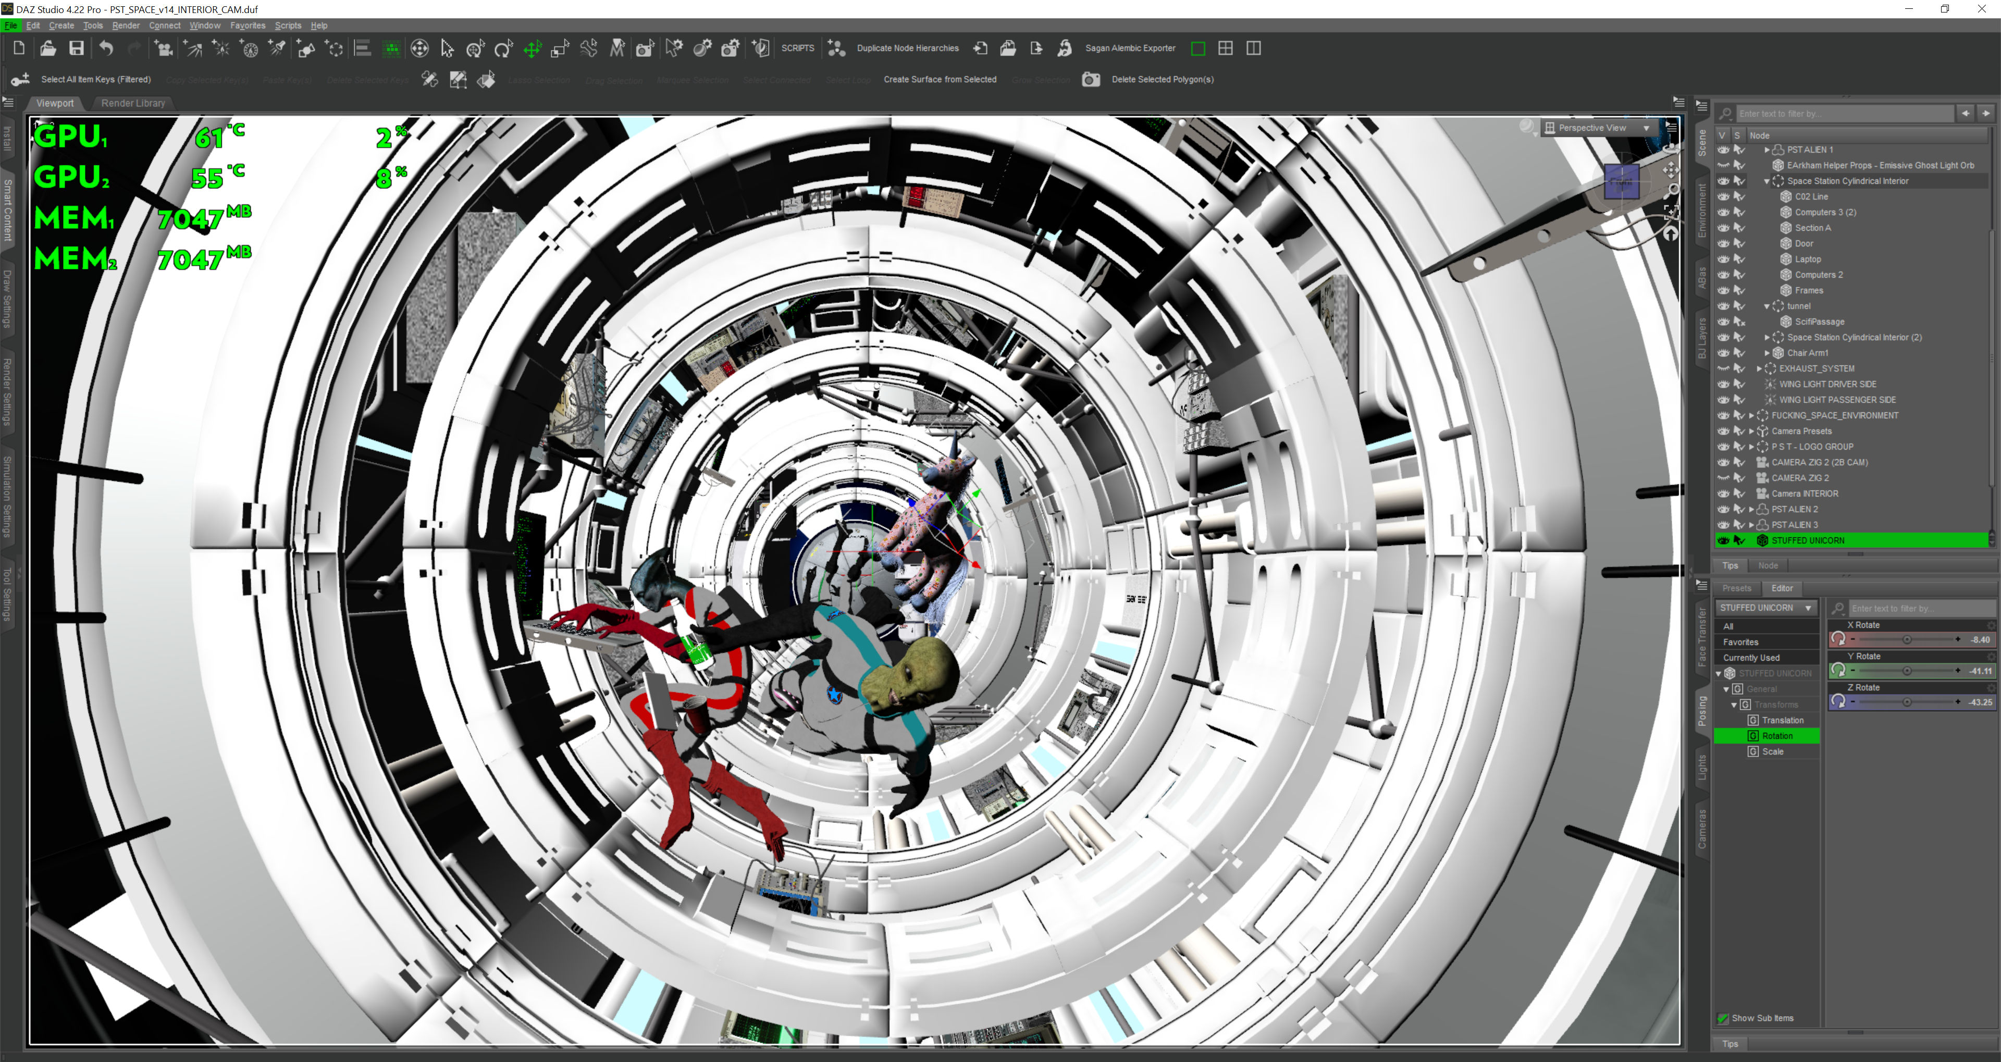Click the Save file icon
The height and width of the screenshot is (1062, 2001).
[76, 48]
